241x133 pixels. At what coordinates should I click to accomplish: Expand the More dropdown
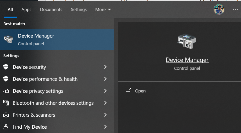pos(103,10)
